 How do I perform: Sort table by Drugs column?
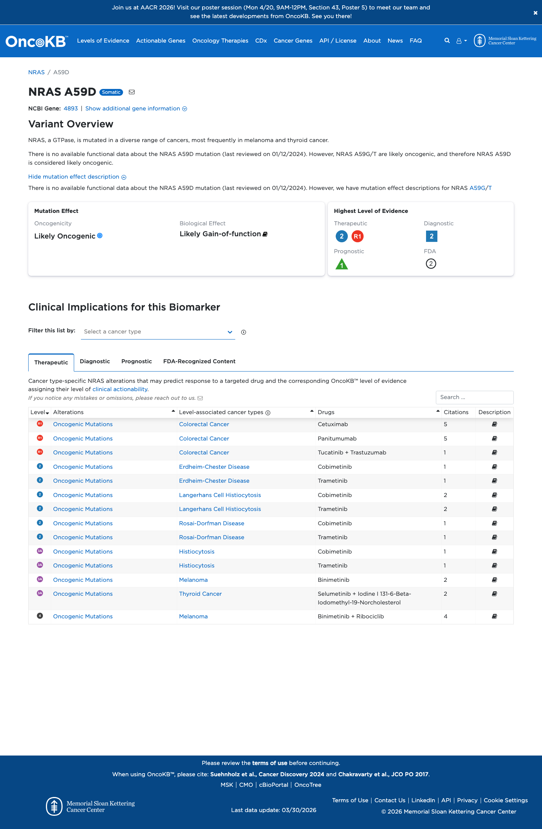379,412
